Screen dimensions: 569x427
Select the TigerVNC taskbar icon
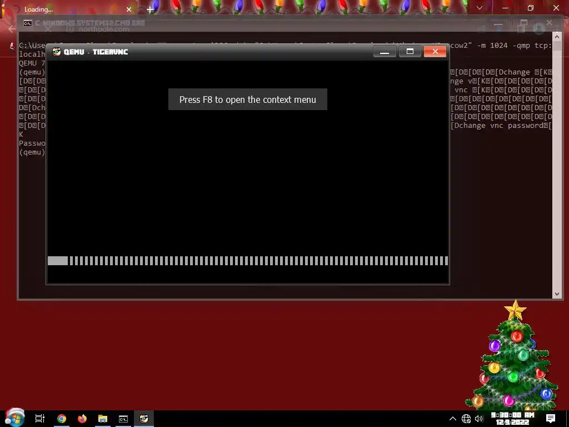pyautogui.click(x=144, y=419)
